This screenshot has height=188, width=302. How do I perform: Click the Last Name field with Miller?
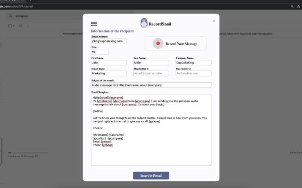pos(151,63)
